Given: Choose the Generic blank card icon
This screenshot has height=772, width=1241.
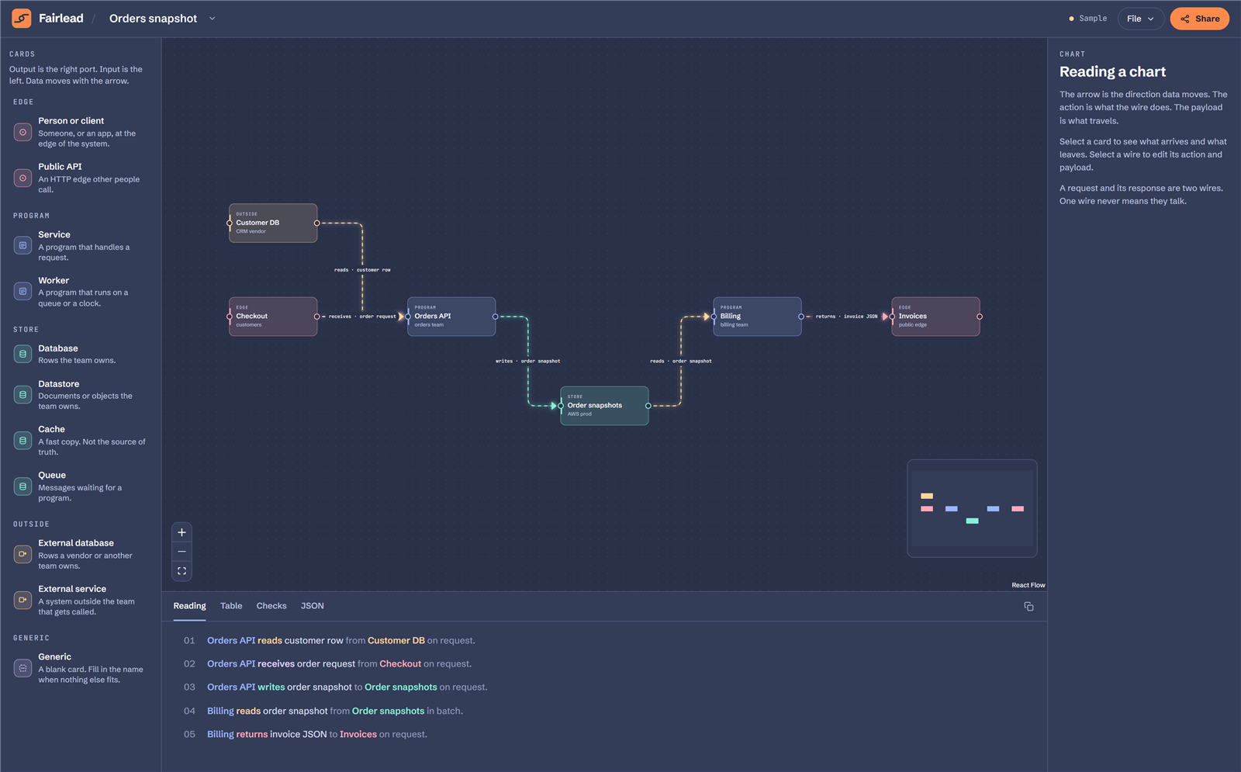Looking at the screenshot, I should (x=23, y=667).
